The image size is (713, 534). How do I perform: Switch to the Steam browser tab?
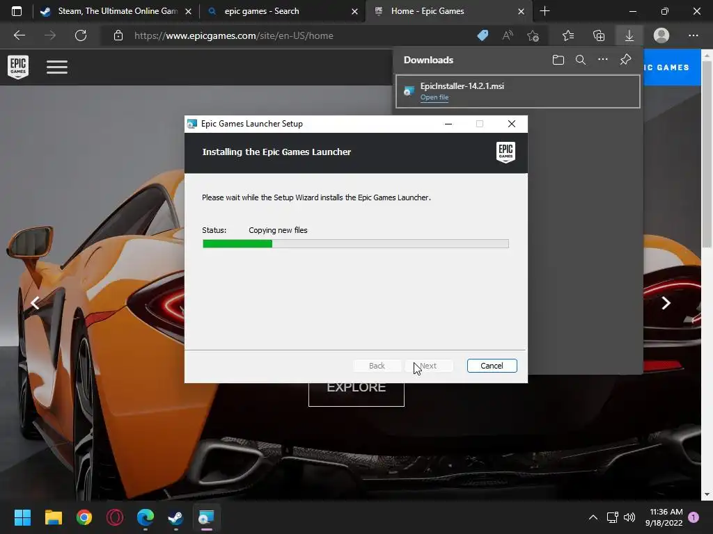(x=116, y=11)
